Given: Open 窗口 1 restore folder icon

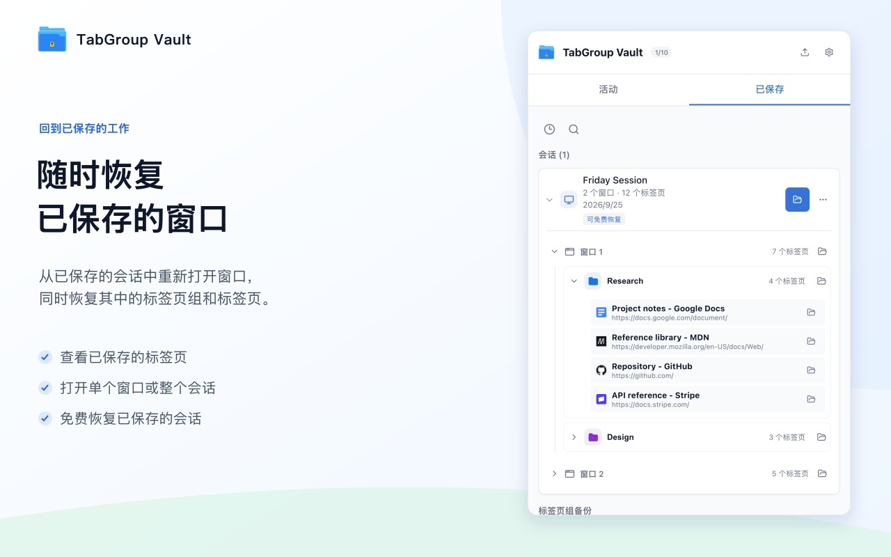Looking at the screenshot, I should [822, 251].
